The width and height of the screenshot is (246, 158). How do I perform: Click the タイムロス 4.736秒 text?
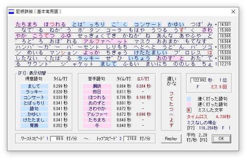209,117
